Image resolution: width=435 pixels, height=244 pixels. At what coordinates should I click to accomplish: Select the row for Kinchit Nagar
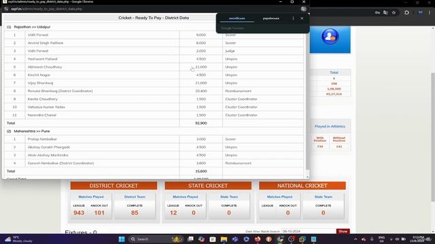coord(154,75)
